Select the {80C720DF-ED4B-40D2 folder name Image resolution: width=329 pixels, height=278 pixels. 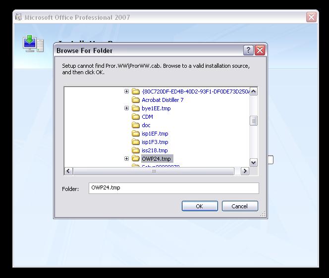pyautogui.click(x=196, y=92)
